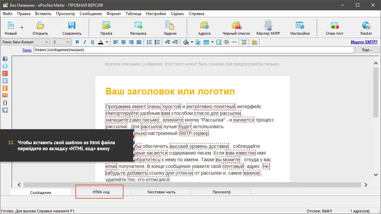Align text left
381x214 pixels.
[x=116, y=42]
